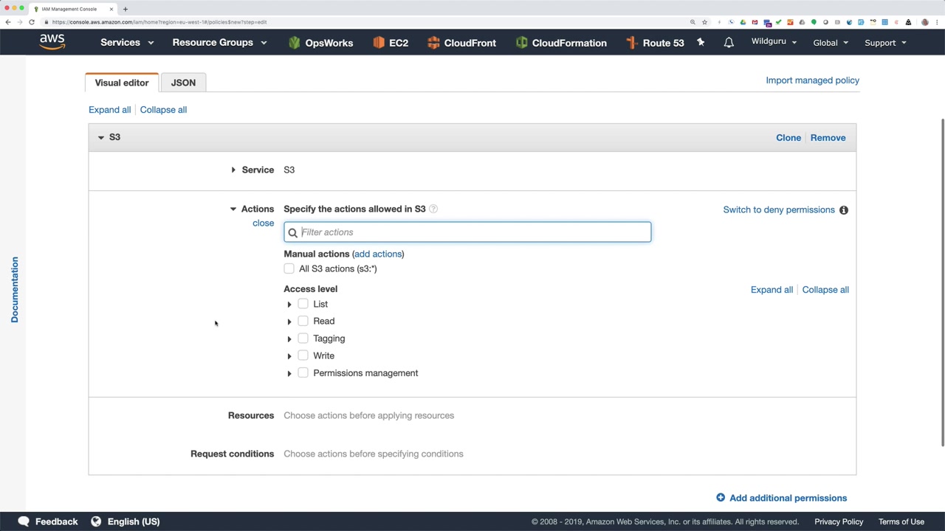Click the AWS logo home icon
Viewport: 945px width, 531px height.
52,42
